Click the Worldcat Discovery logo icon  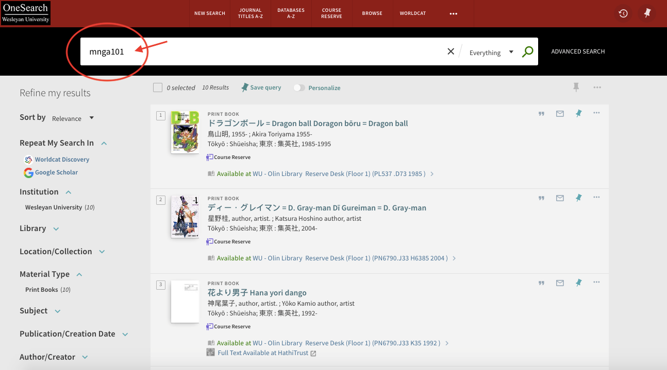click(28, 160)
